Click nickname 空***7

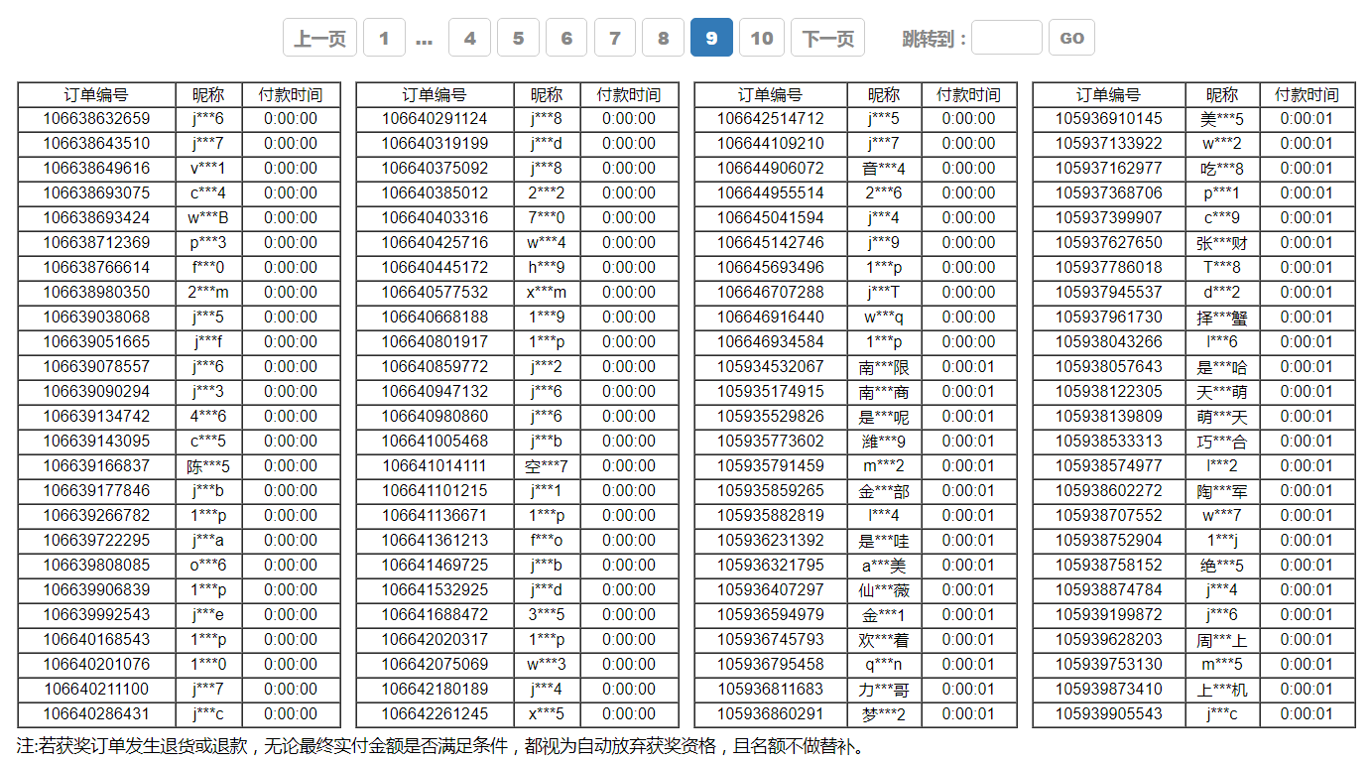547,466
